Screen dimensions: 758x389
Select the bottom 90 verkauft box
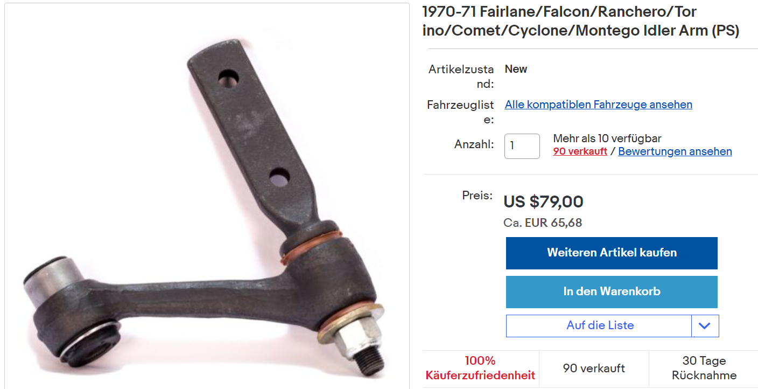point(594,368)
